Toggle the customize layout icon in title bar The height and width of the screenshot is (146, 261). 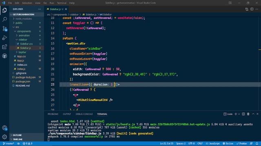click(x=230, y=3)
